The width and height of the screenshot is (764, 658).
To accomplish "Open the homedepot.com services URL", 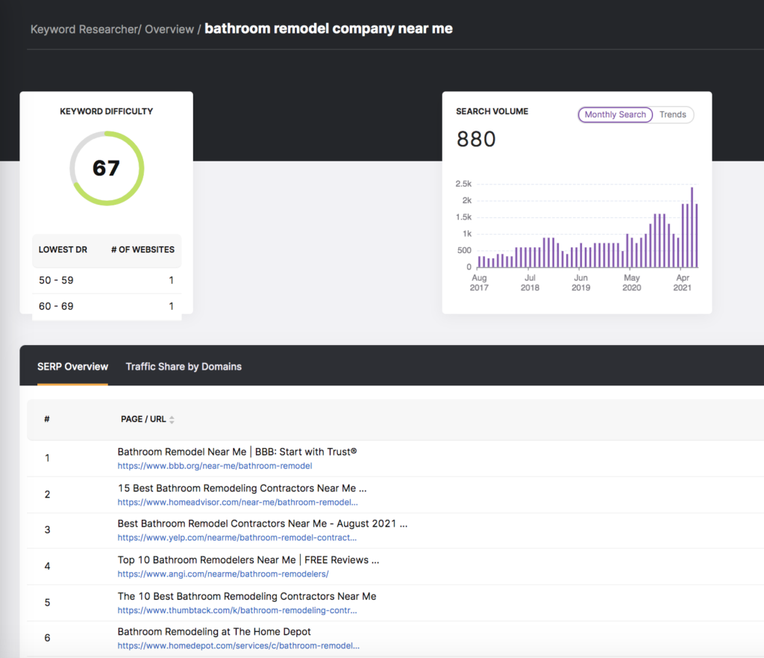I will coord(239,646).
